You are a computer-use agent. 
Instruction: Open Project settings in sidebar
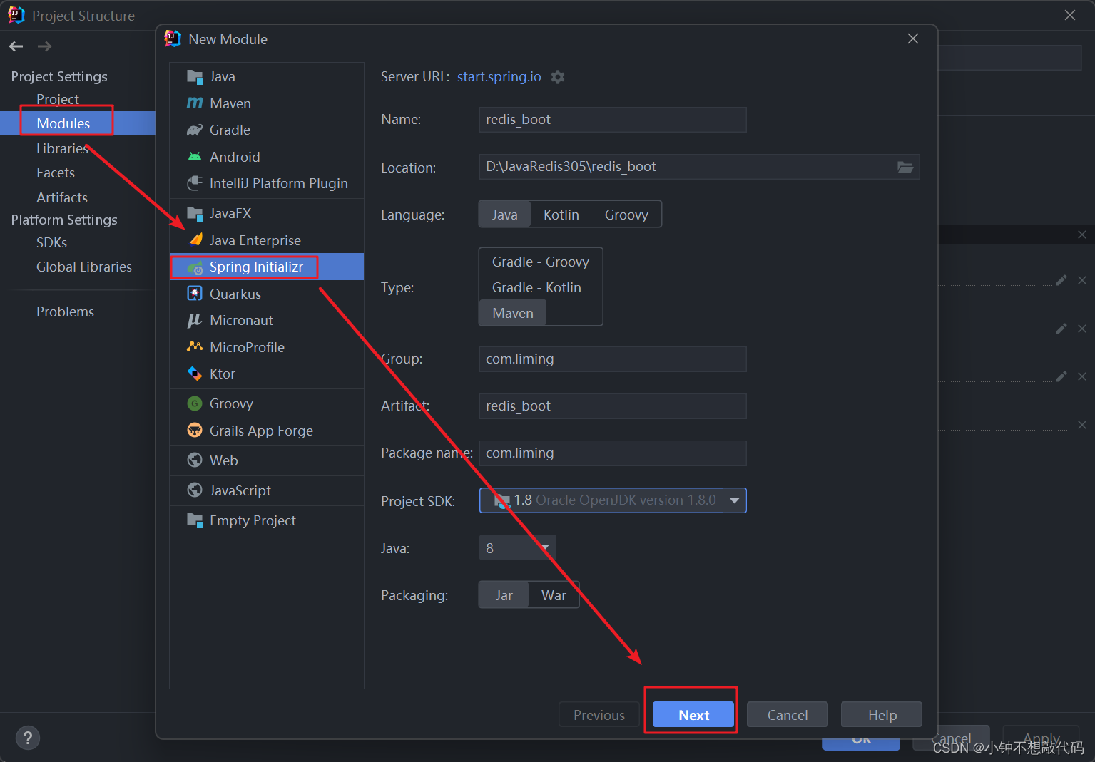pos(58,99)
